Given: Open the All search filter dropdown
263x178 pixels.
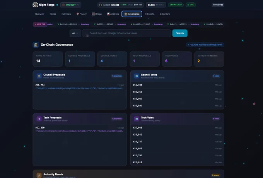Looking at the screenshot, I should pos(75,33).
